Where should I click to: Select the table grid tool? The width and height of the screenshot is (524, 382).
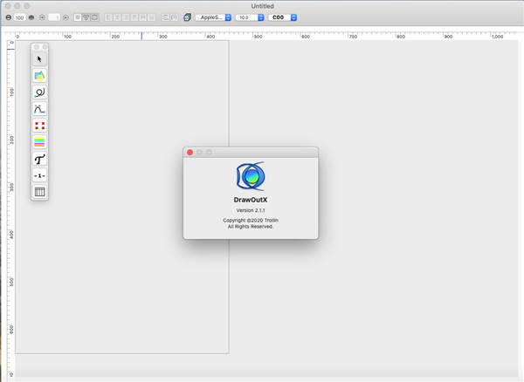tap(39, 192)
